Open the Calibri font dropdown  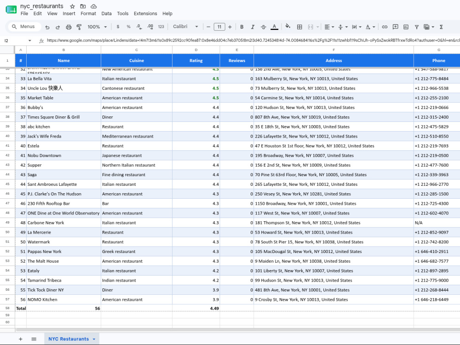tap(185, 26)
